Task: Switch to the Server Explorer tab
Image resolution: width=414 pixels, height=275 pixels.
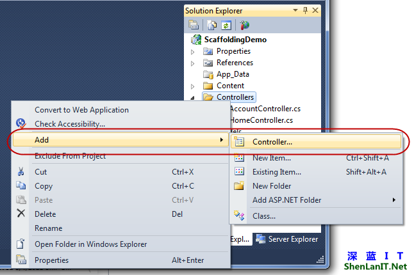Action: point(287,239)
